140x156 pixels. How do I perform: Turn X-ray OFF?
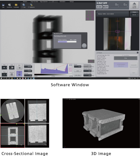tap(105, 7)
